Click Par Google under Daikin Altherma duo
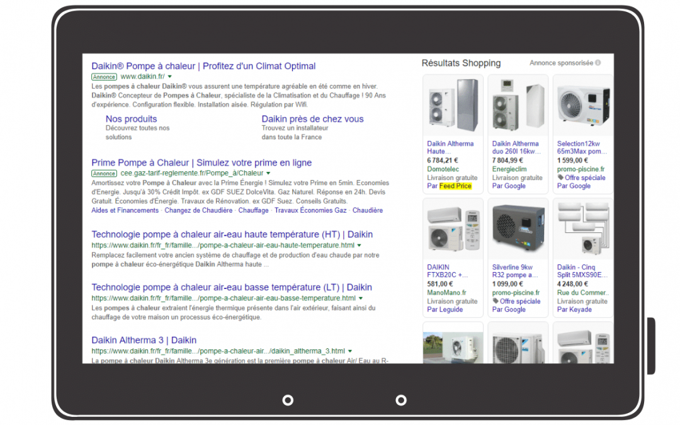Viewport: 680px width, 425px height. coord(509,186)
